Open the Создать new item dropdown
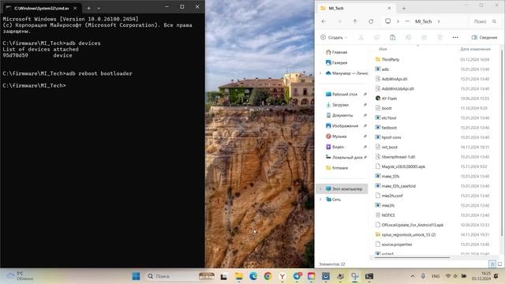The image size is (505, 284). point(334,37)
